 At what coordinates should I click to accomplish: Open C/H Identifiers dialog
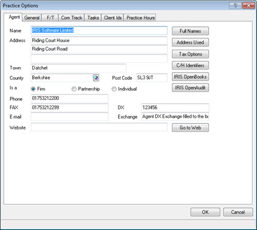click(x=191, y=65)
